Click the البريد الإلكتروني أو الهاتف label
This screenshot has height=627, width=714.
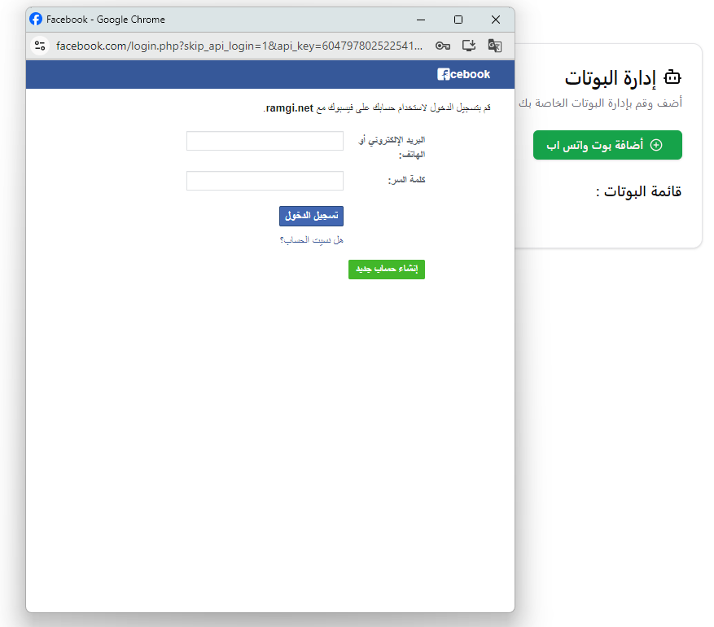tap(392, 147)
